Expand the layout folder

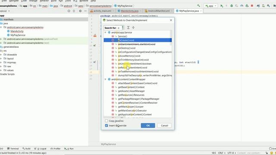[x=1, y=59]
